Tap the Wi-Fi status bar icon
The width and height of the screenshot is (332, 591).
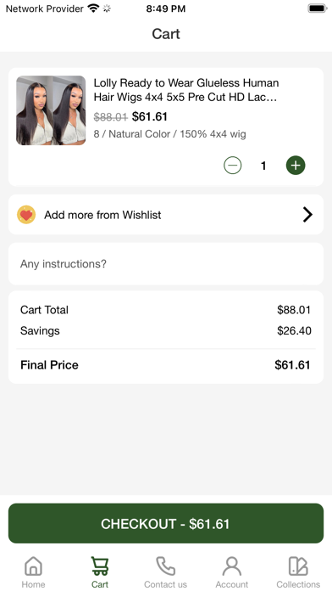(x=93, y=8)
